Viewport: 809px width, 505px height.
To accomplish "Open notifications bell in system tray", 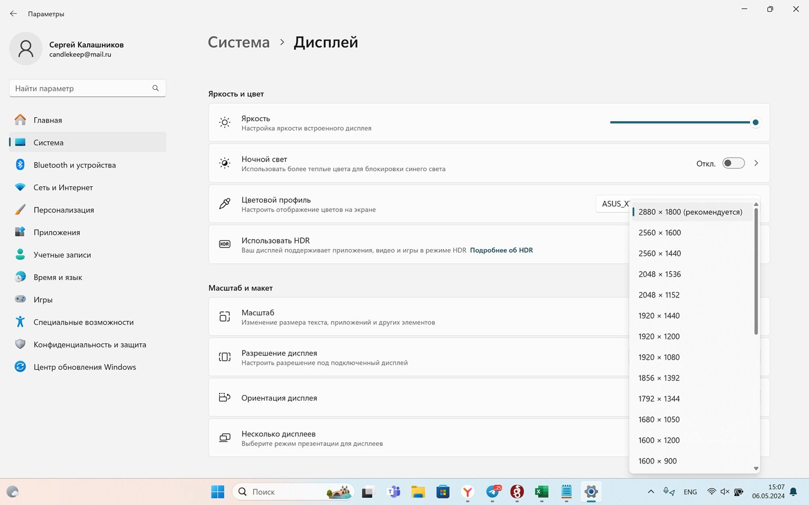I will (793, 492).
